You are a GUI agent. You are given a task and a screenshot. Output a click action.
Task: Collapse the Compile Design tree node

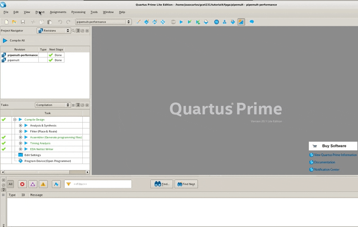tap(15, 119)
